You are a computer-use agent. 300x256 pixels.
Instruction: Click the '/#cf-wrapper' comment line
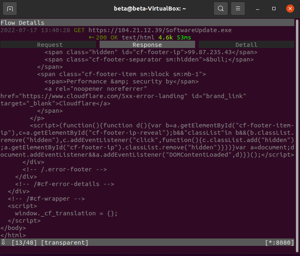point(46,199)
